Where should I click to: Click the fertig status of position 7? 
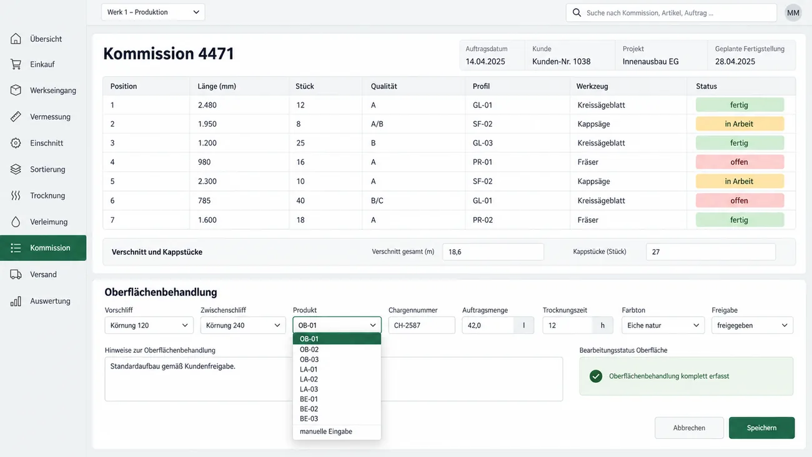point(740,220)
